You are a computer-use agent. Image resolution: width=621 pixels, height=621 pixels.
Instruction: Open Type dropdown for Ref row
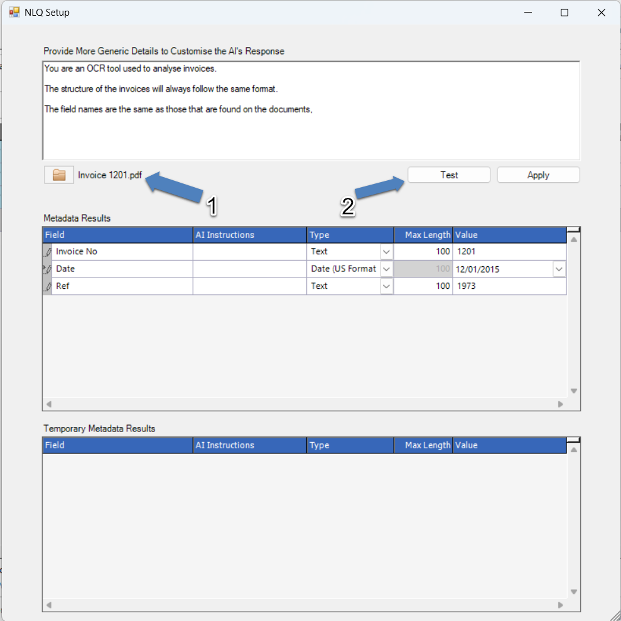[387, 286]
